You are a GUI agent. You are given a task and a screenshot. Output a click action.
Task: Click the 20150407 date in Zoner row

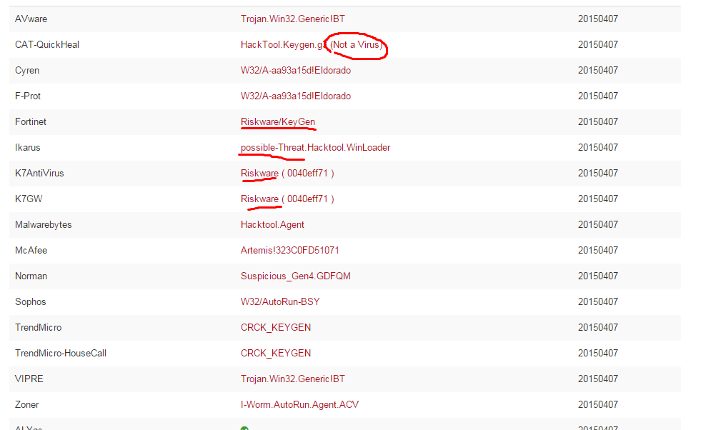coord(598,404)
